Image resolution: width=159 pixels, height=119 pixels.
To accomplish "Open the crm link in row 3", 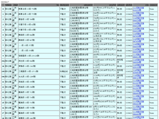I will (x=138, y=25).
